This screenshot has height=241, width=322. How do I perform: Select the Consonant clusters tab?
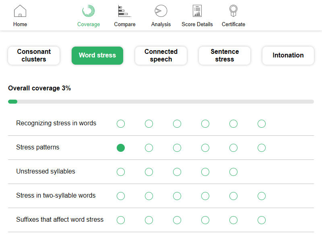(x=34, y=55)
